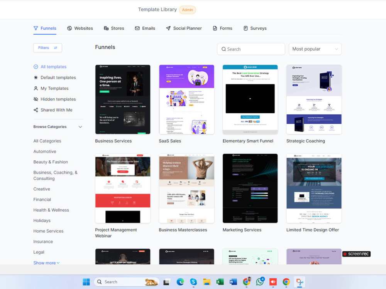Click the Filters button

pos(47,48)
